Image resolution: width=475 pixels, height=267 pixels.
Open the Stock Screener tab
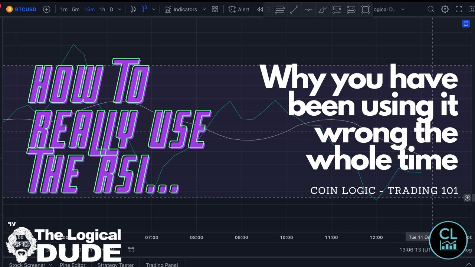[27, 264]
